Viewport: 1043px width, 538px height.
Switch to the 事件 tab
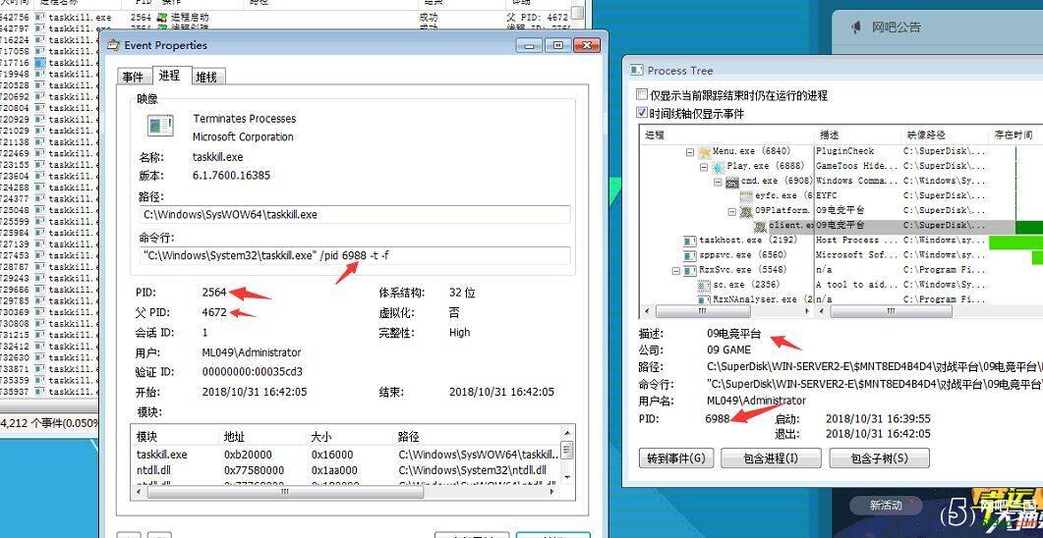tap(133, 77)
